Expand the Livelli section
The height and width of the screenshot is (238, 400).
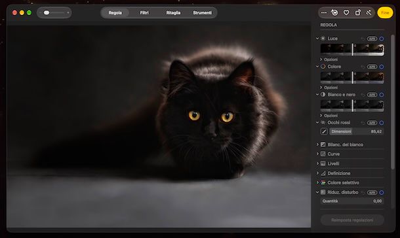point(317,163)
